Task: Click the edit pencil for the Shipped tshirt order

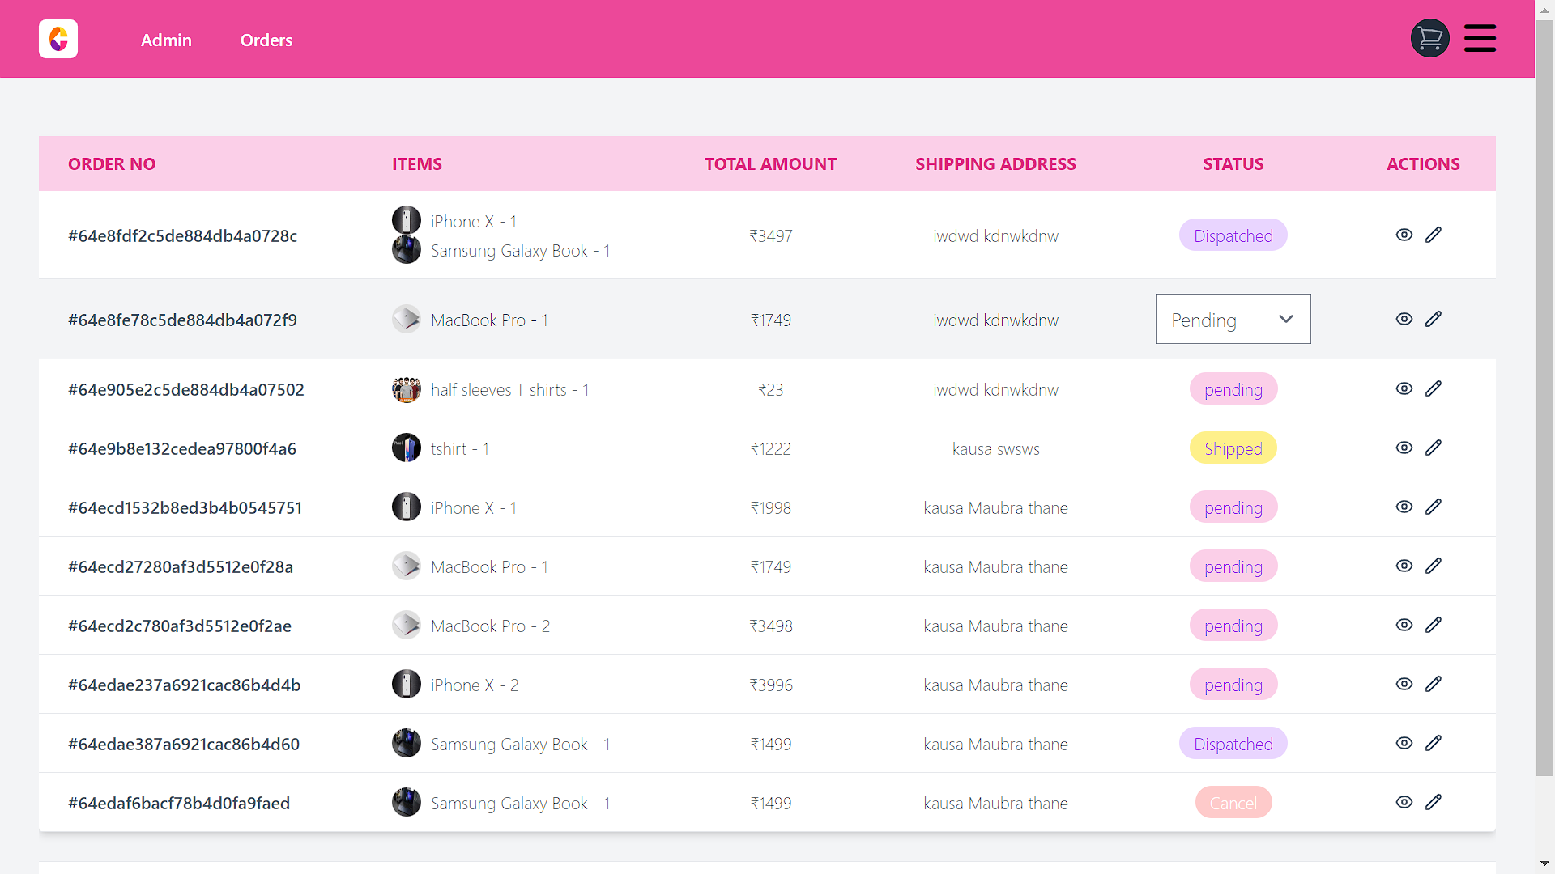Action: tap(1434, 448)
